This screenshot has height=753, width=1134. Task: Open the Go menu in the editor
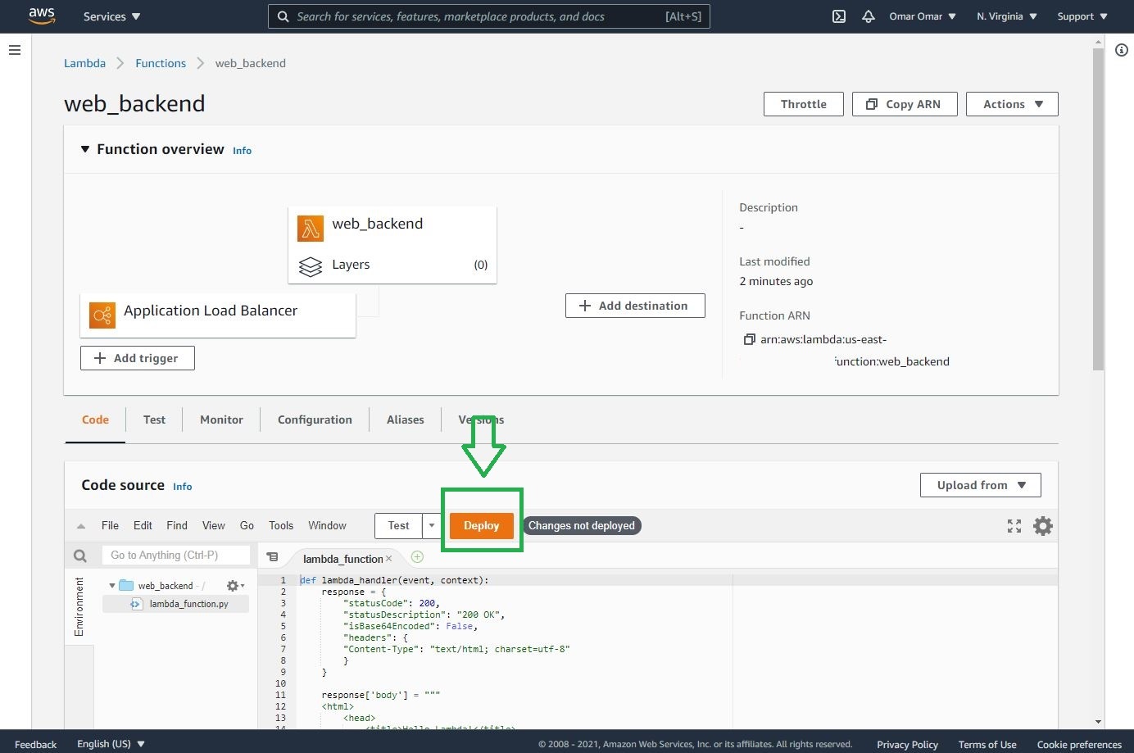click(x=247, y=526)
